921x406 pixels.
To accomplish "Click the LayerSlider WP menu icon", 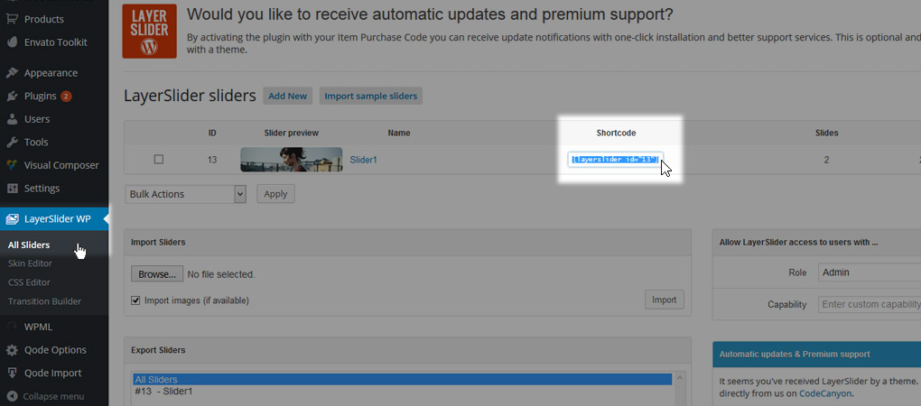I will pyautogui.click(x=11, y=219).
